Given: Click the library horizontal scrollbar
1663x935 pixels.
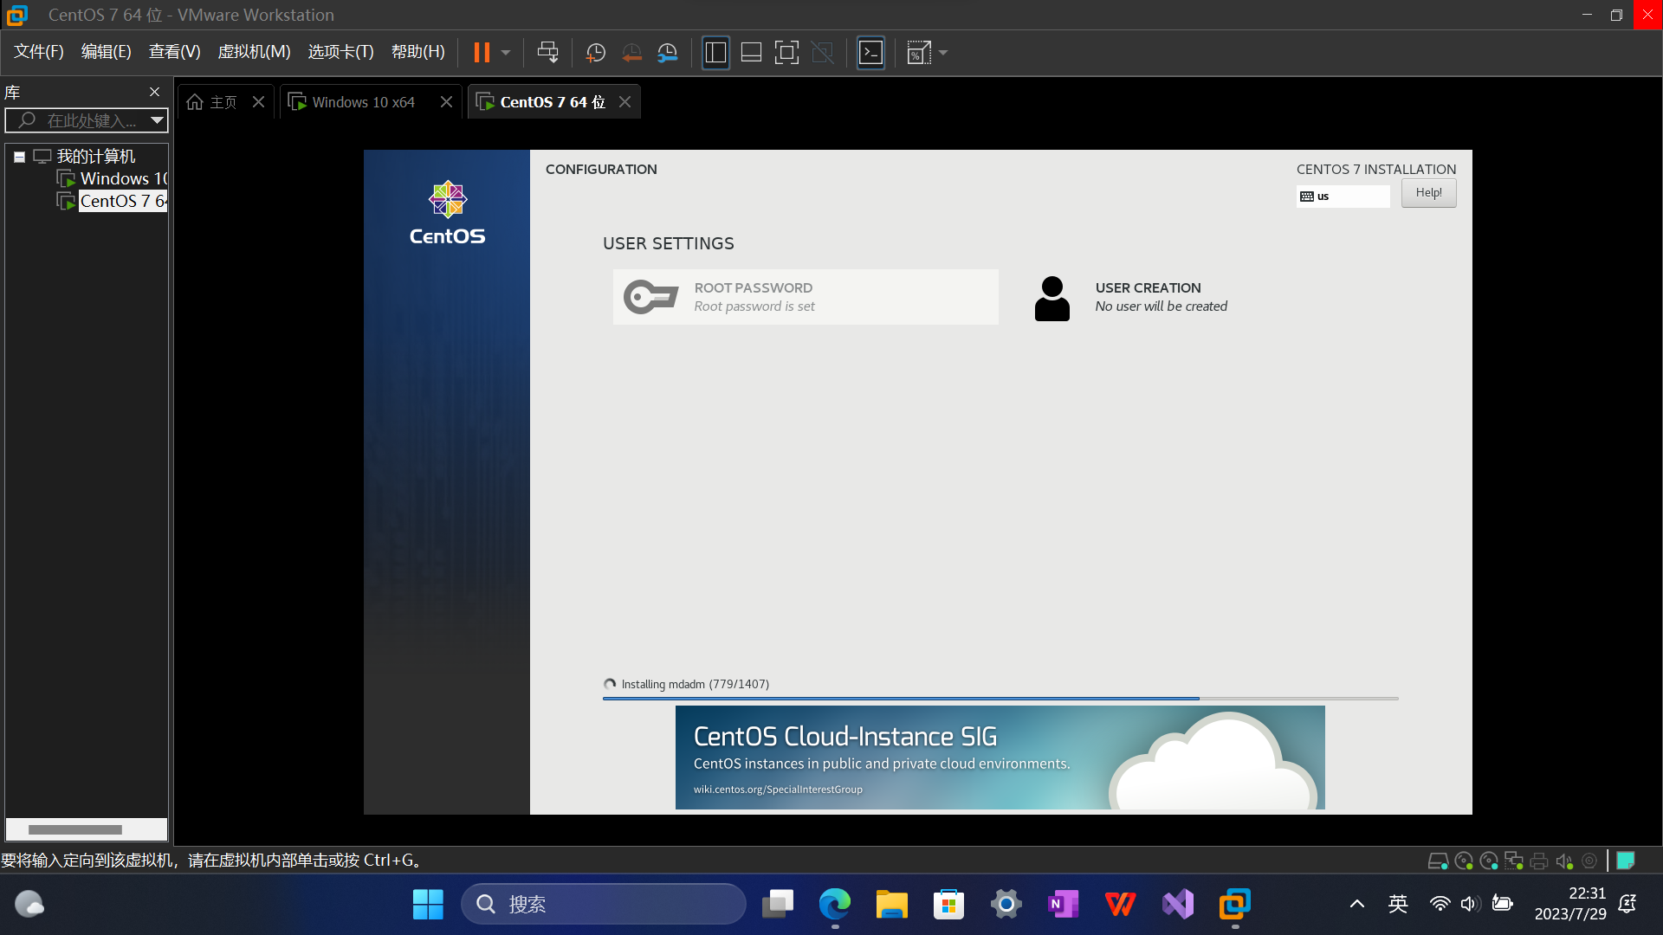Looking at the screenshot, I should (x=75, y=829).
